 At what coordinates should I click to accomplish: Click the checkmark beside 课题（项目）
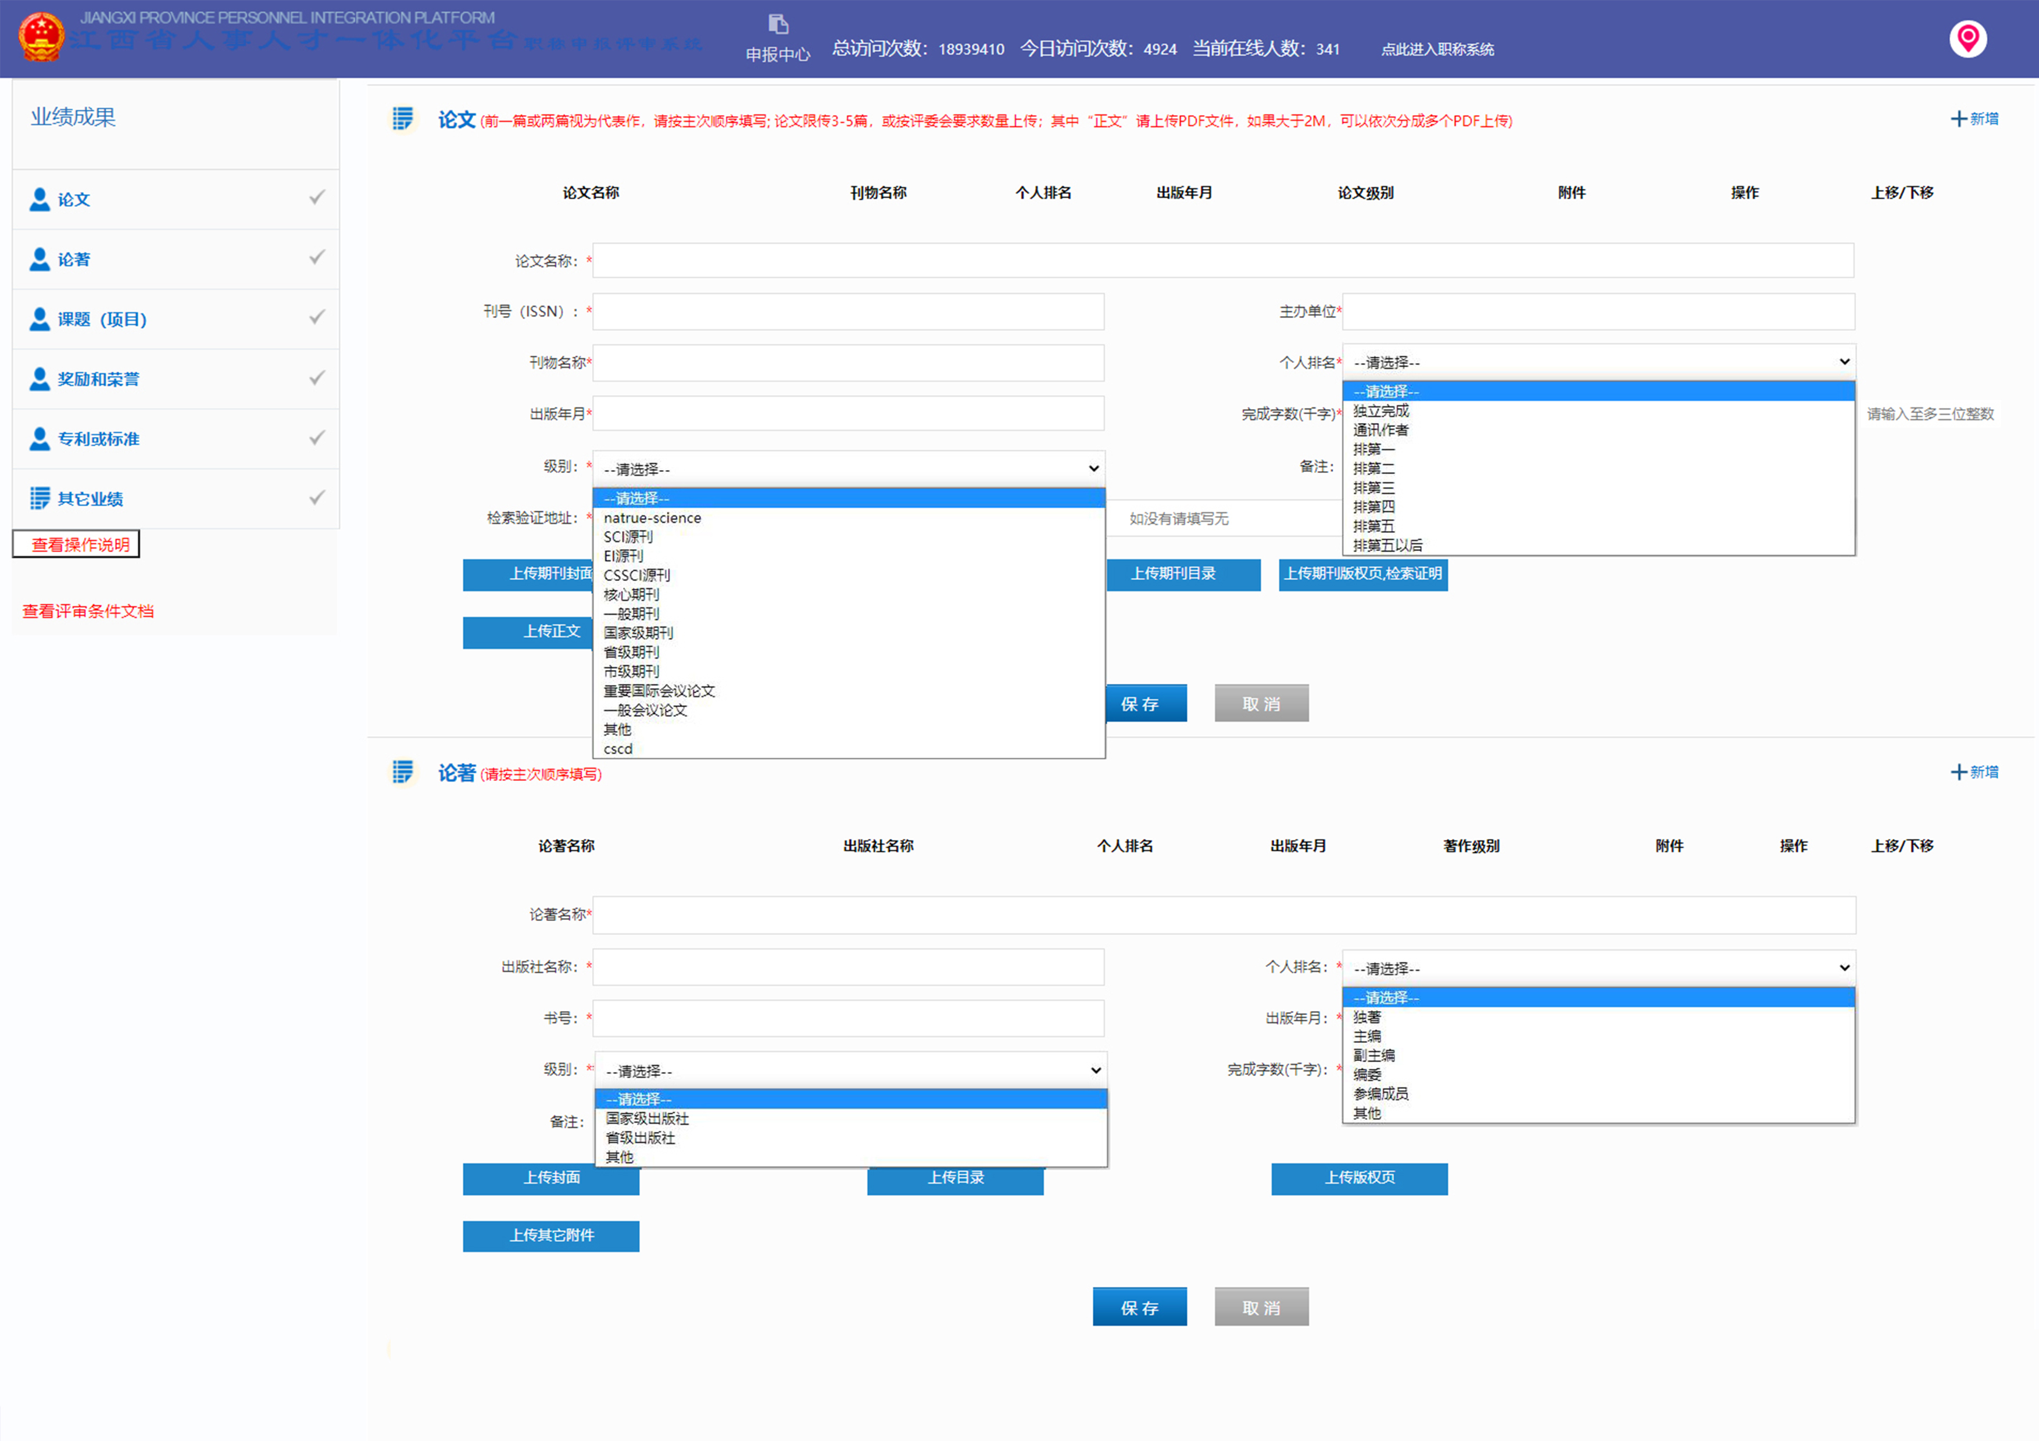316,317
